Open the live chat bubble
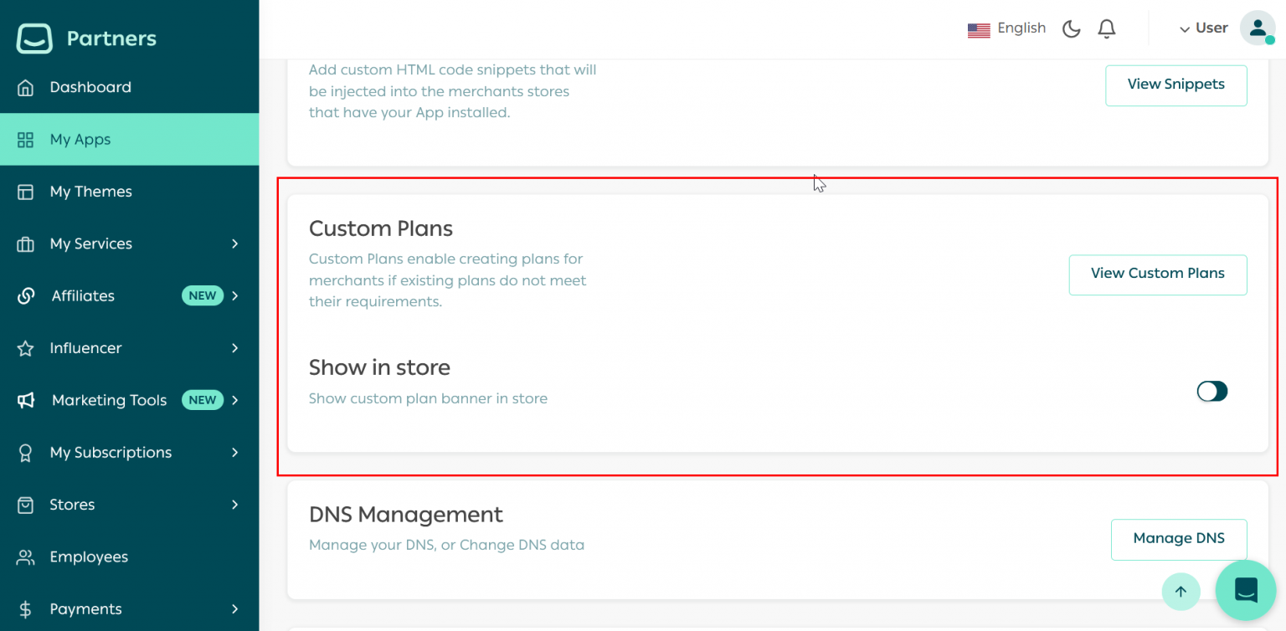 (x=1245, y=590)
